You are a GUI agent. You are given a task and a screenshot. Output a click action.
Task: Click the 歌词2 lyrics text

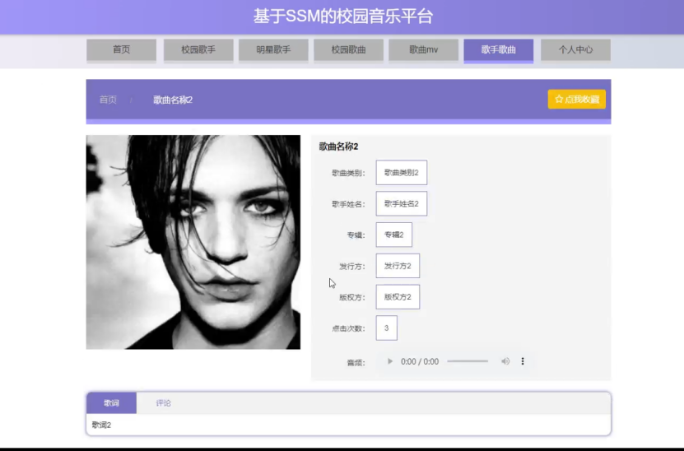pyautogui.click(x=101, y=425)
